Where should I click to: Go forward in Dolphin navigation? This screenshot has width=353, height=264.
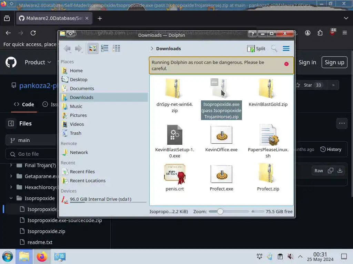pyautogui.click(x=78, y=48)
